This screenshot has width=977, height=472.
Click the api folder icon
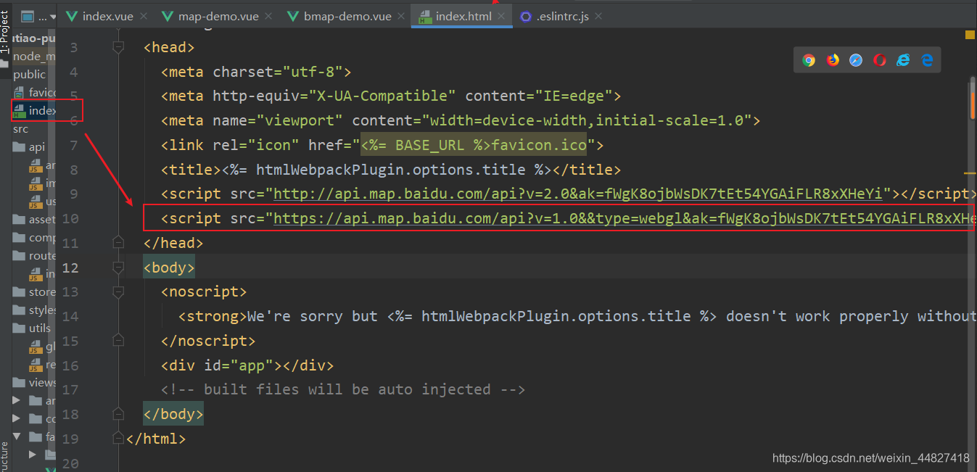click(18, 147)
